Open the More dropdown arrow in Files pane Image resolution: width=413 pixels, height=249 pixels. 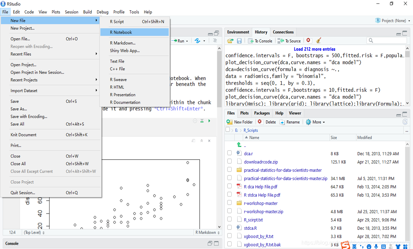pyautogui.click(x=324, y=122)
